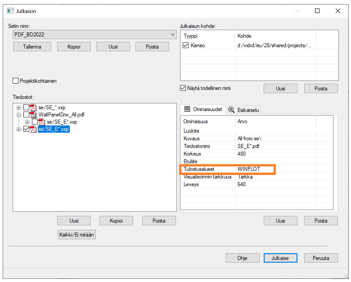Viewport: 351px width, 282px height.
Task: Select the Tulostusalueet WINPLOT value cell
Action: tap(254, 169)
